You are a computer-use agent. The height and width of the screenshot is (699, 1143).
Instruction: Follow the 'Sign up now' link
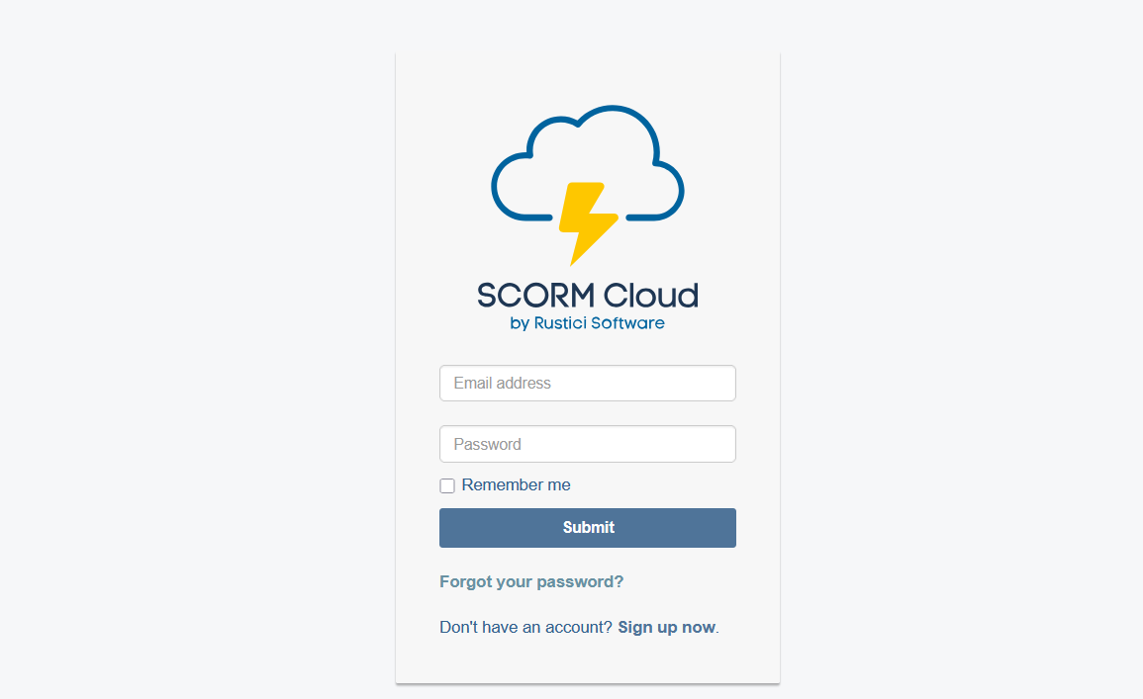point(666,627)
